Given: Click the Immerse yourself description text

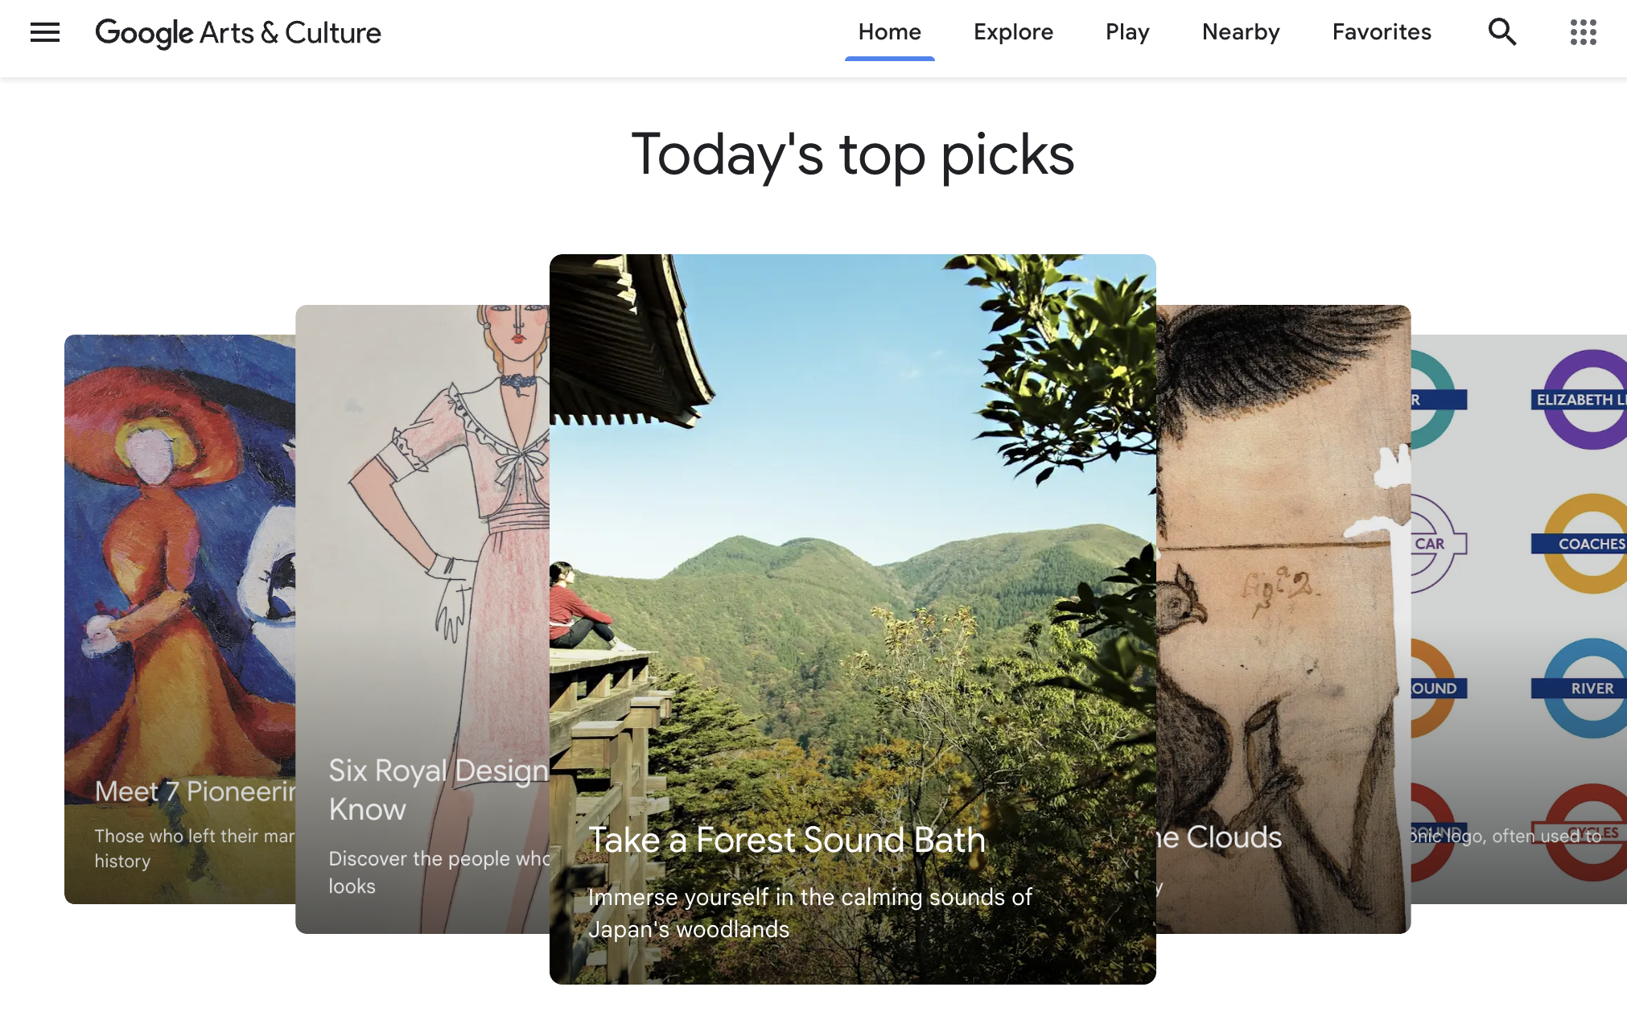Looking at the screenshot, I should (809, 913).
